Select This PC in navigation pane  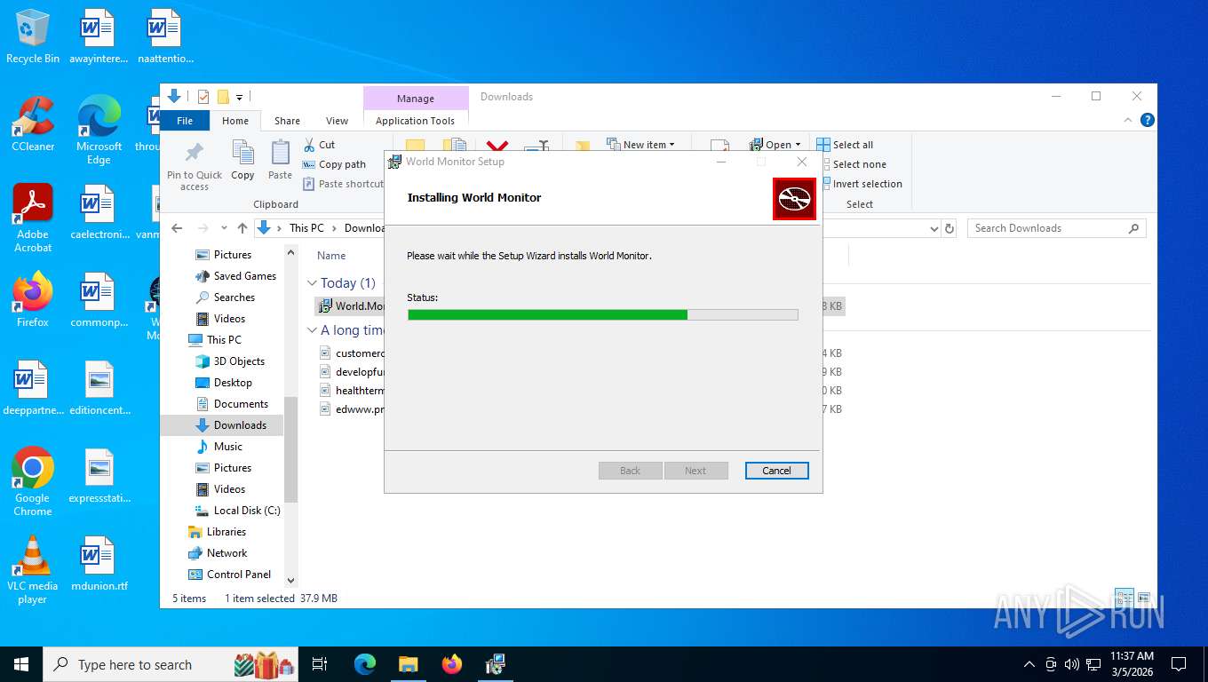click(x=214, y=340)
